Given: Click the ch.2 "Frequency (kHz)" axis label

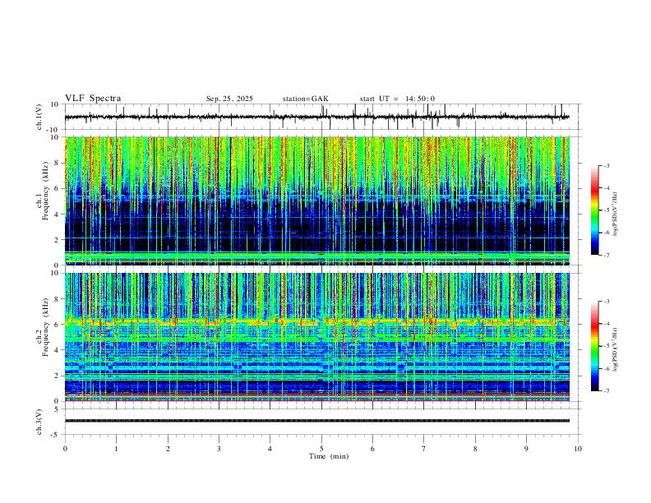Looking at the screenshot, I should point(46,327).
